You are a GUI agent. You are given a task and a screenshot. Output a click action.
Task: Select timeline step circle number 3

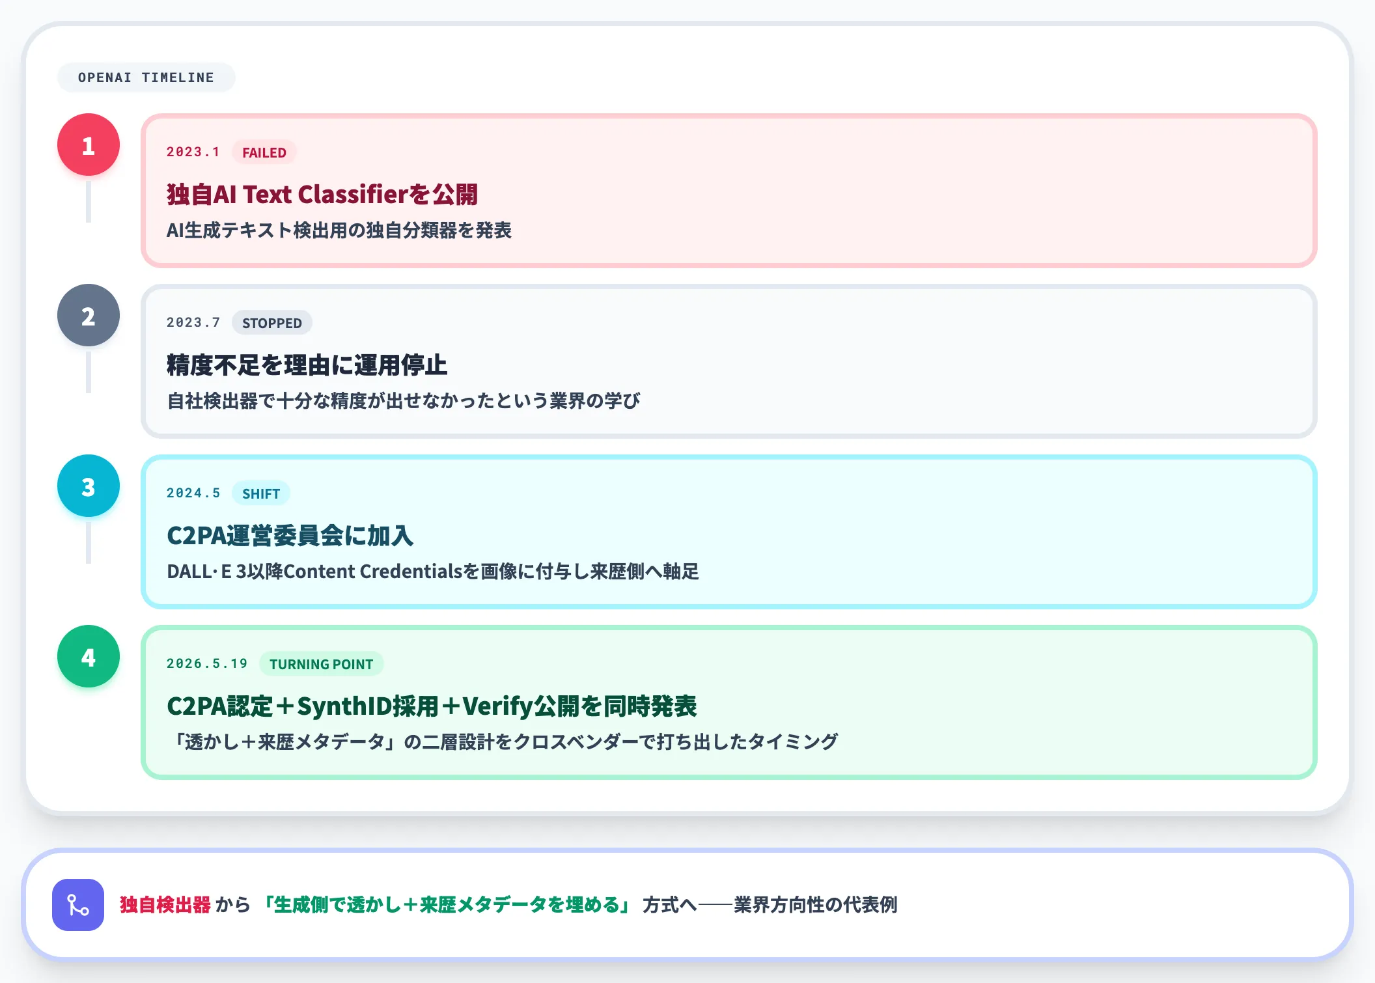click(x=89, y=486)
